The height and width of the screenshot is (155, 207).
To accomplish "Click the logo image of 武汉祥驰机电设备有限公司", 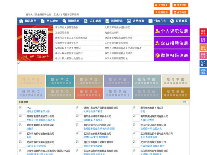I will (x=22, y=135).
